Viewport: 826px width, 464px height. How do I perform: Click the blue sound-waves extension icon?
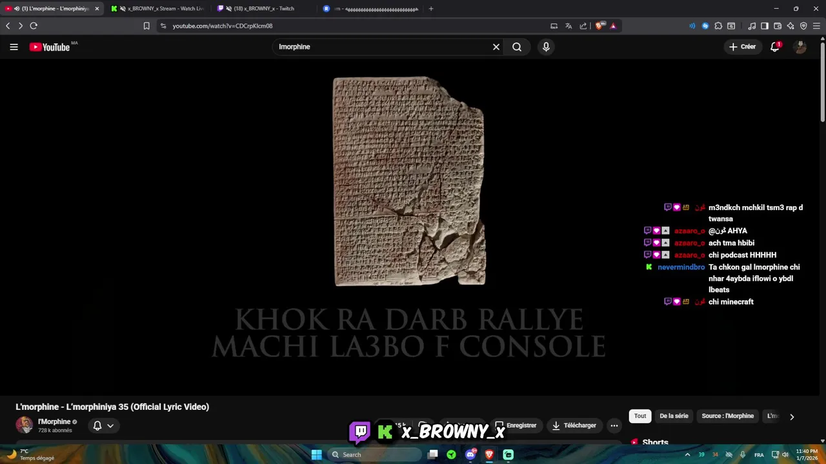coord(692,26)
